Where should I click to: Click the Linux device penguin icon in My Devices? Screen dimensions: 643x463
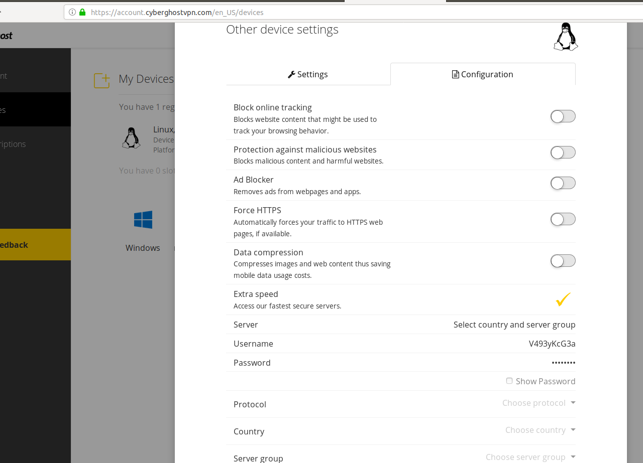click(x=131, y=138)
